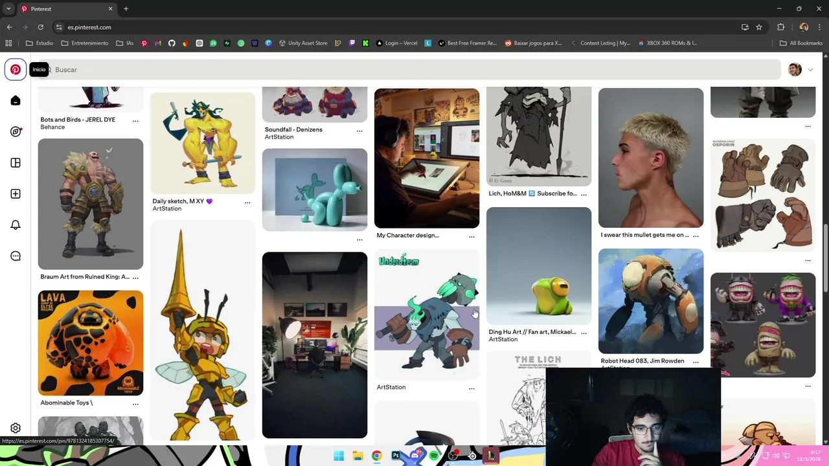Open Photoshop from the taskbar
829x466 pixels.
click(x=396, y=456)
